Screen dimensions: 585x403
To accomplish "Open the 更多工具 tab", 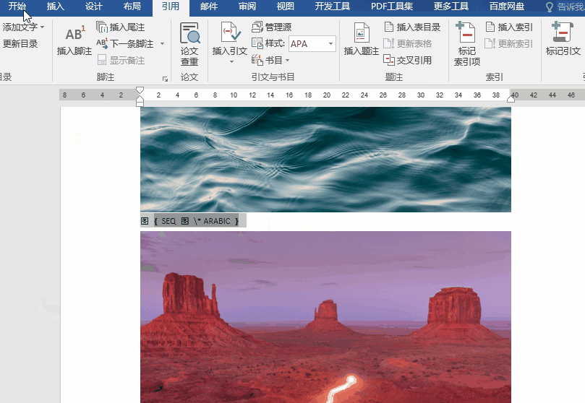I will pyautogui.click(x=451, y=6).
